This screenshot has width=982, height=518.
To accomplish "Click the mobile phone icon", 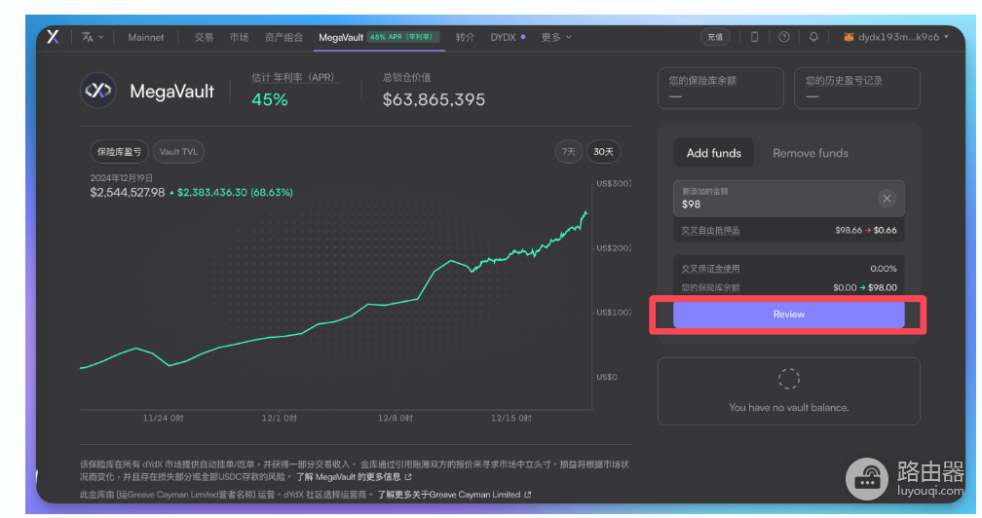I will tap(754, 37).
